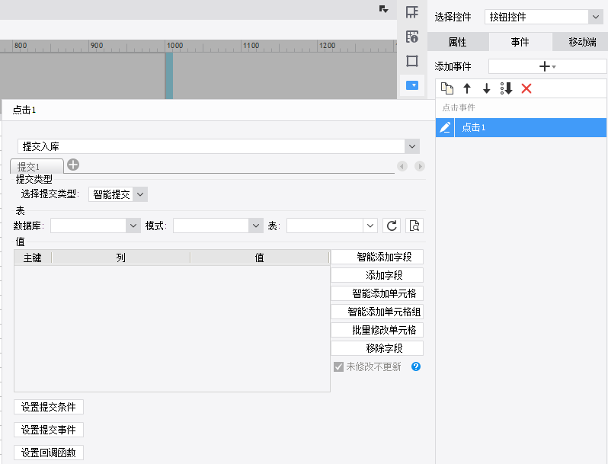
Task: Move the event up with arrow icon
Action: pos(467,88)
